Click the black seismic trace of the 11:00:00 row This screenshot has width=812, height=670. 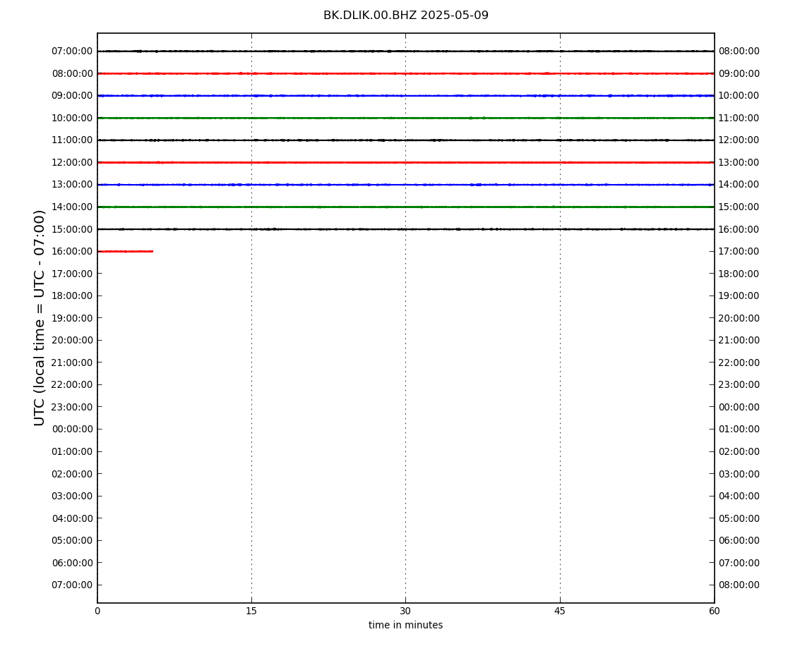(405, 140)
